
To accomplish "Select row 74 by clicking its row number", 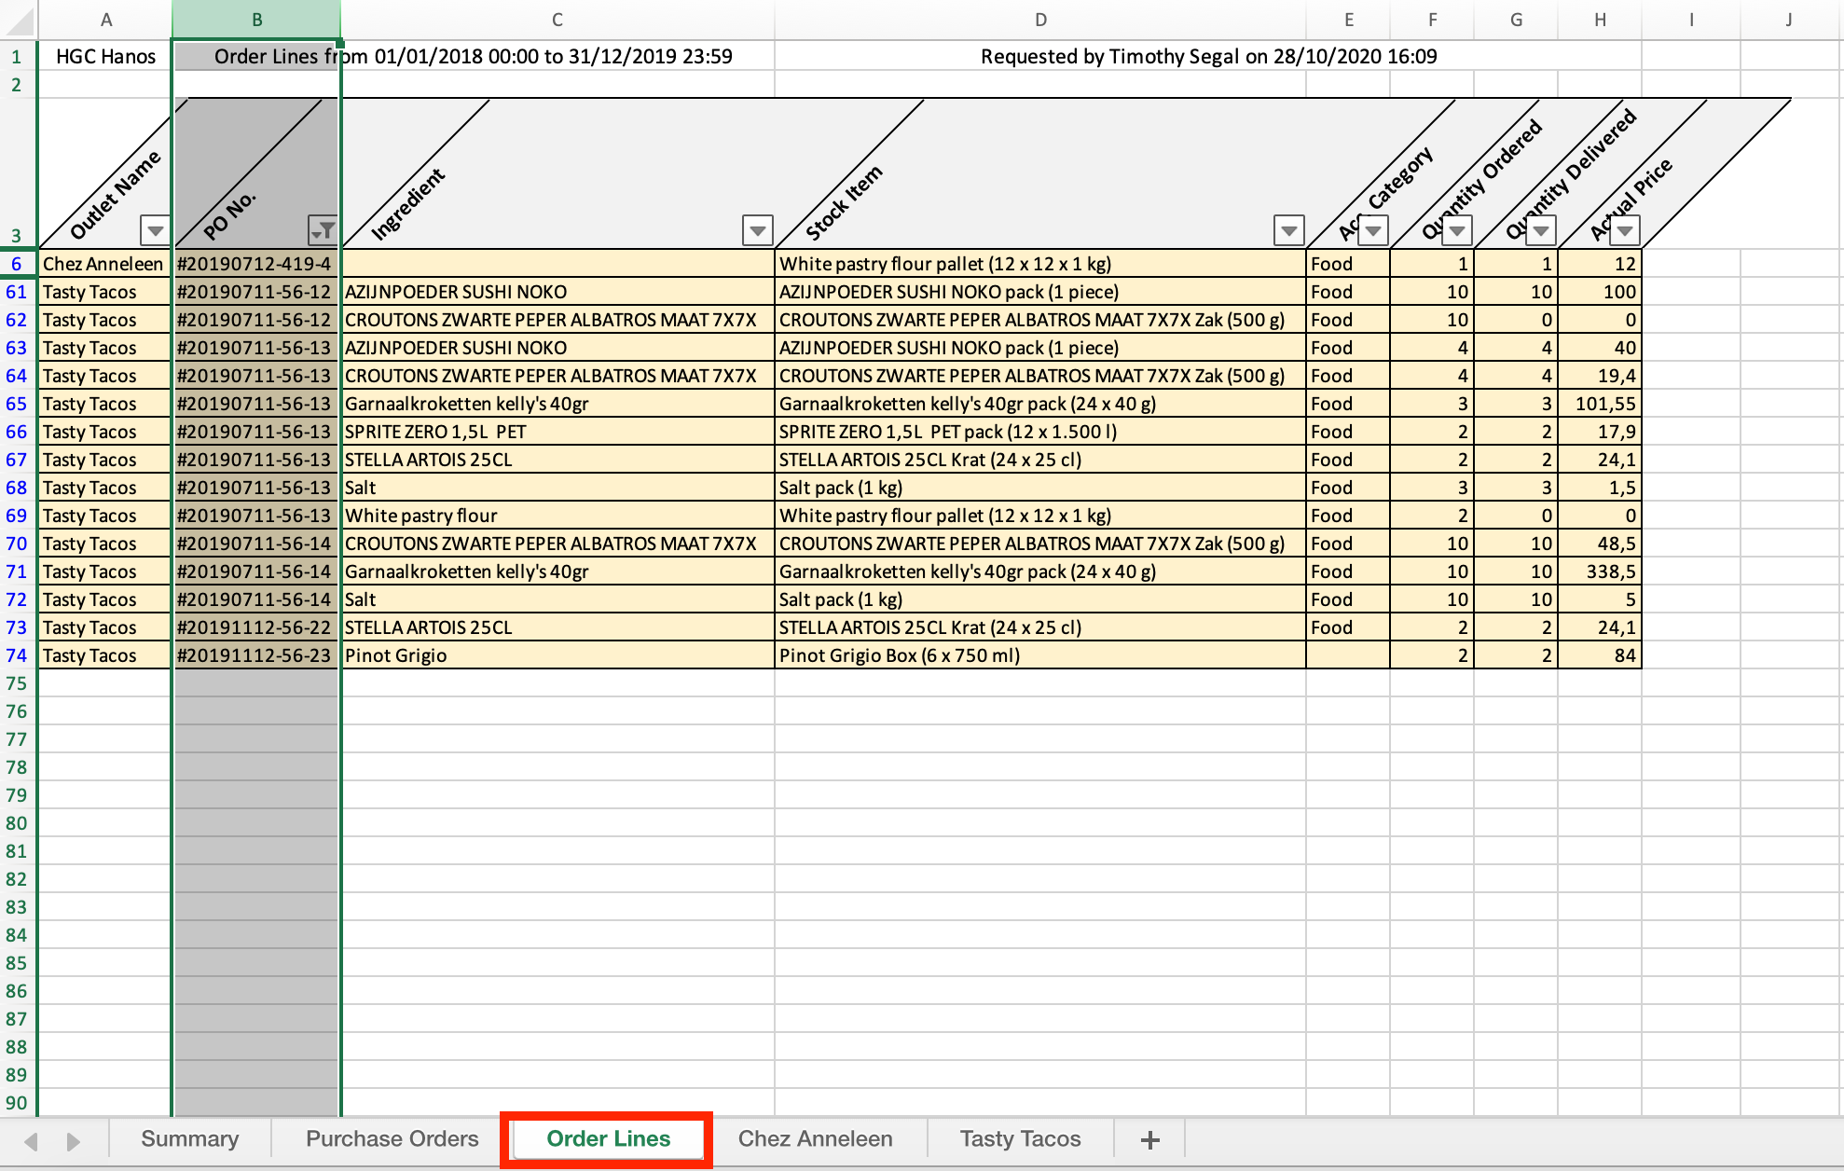I will click(x=17, y=655).
